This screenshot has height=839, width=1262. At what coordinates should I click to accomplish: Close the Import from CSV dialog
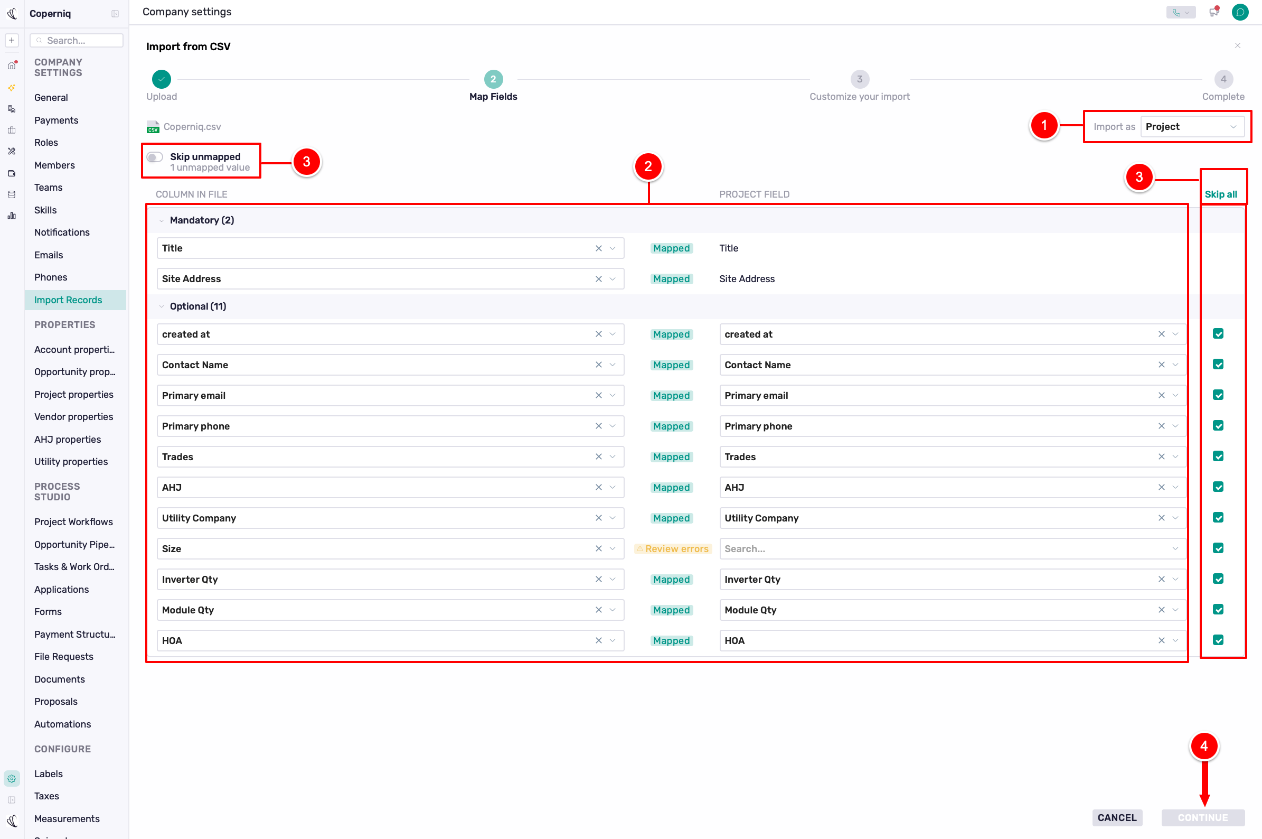(x=1237, y=45)
